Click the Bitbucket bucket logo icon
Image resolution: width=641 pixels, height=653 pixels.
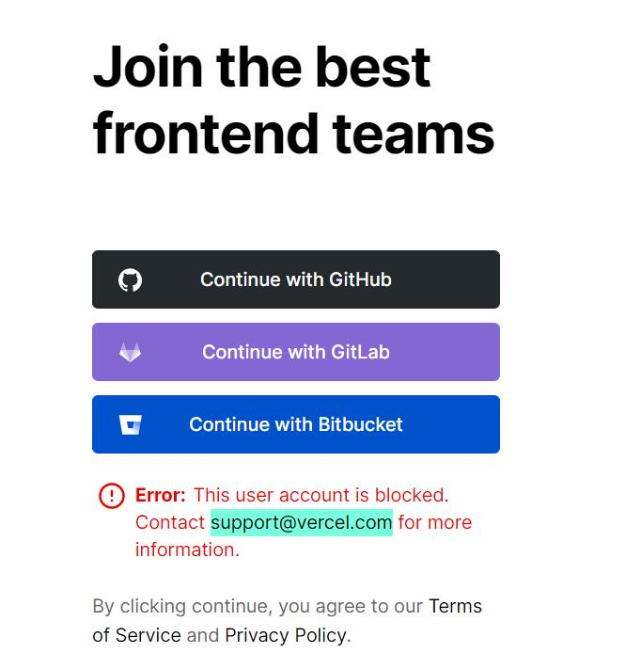coord(130,425)
